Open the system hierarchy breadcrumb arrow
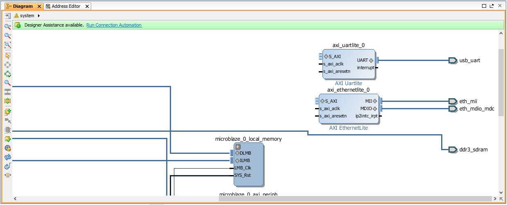507x205 pixels. (39, 16)
